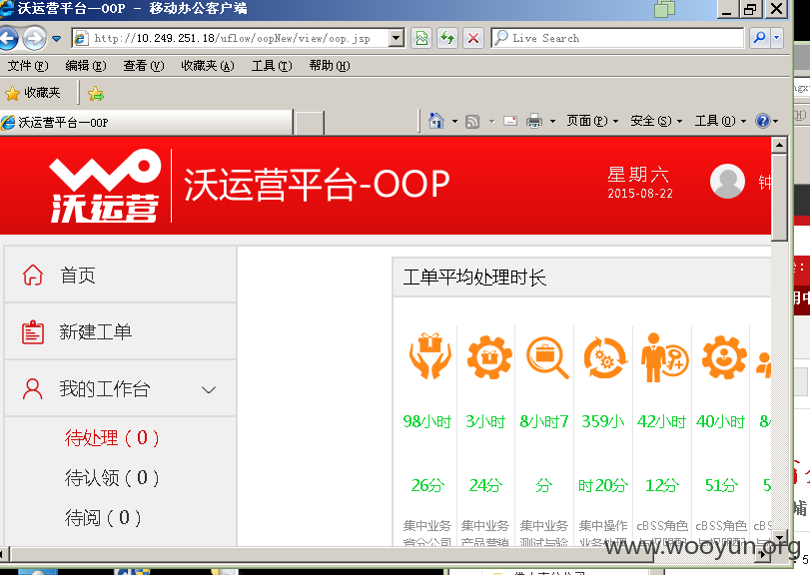Open the 收藏夹 favorites star button
Image resolution: width=810 pixels, height=575 pixels.
click(x=33, y=93)
